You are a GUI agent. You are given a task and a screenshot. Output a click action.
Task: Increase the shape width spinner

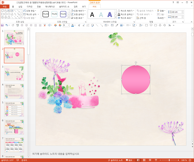182,16
